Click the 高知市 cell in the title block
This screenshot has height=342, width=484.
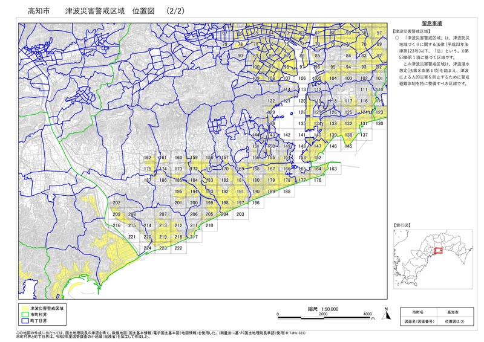452,312
